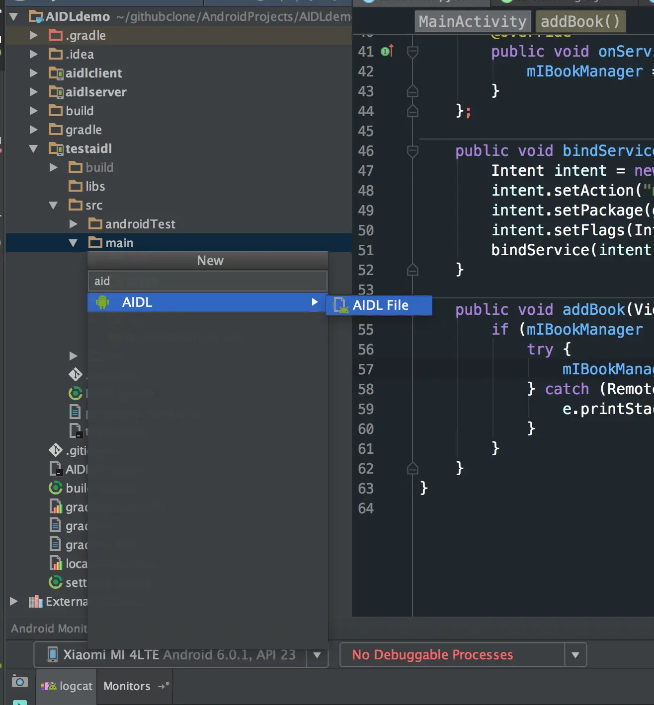Expand the External Libraries node
The width and height of the screenshot is (654, 705).
[13, 602]
